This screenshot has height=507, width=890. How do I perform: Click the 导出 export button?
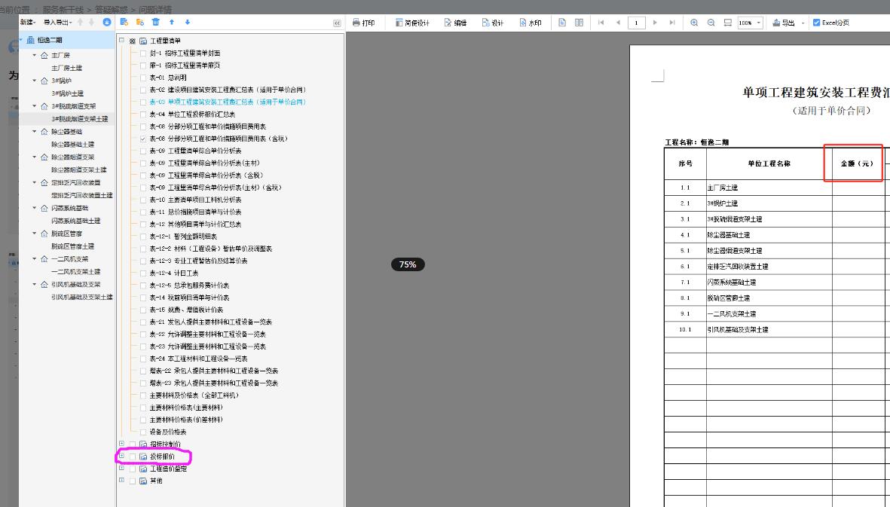click(783, 23)
